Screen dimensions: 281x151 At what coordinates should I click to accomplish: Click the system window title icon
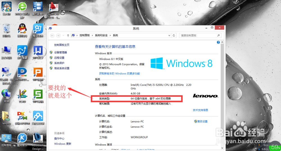pyautogui.click(x=50, y=28)
